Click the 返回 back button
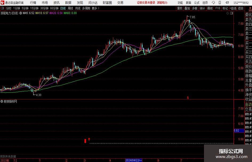Screen dimensions: 252x162 pos(241,8)
